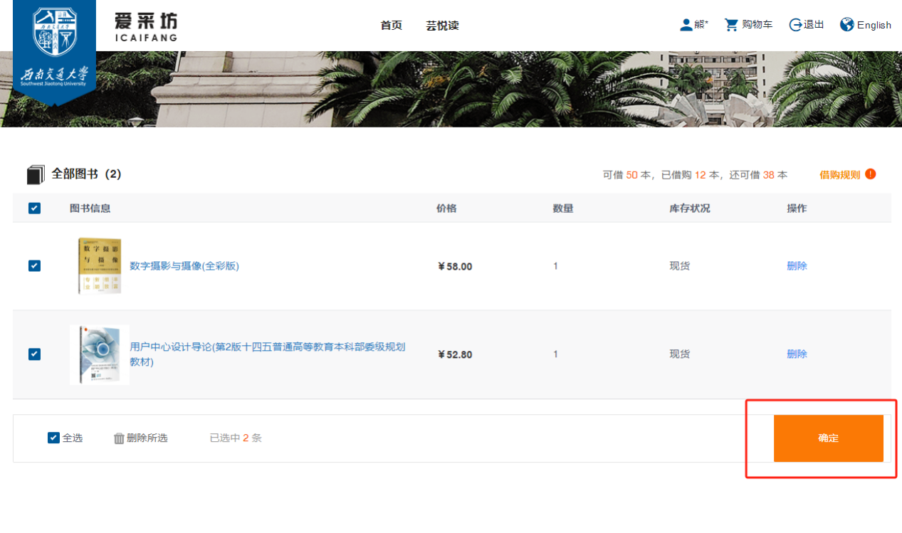Image resolution: width=902 pixels, height=533 pixels.
Task: Click the 用户中心设计导论 book cover thumbnail
Action: pyautogui.click(x=100, y=354)
